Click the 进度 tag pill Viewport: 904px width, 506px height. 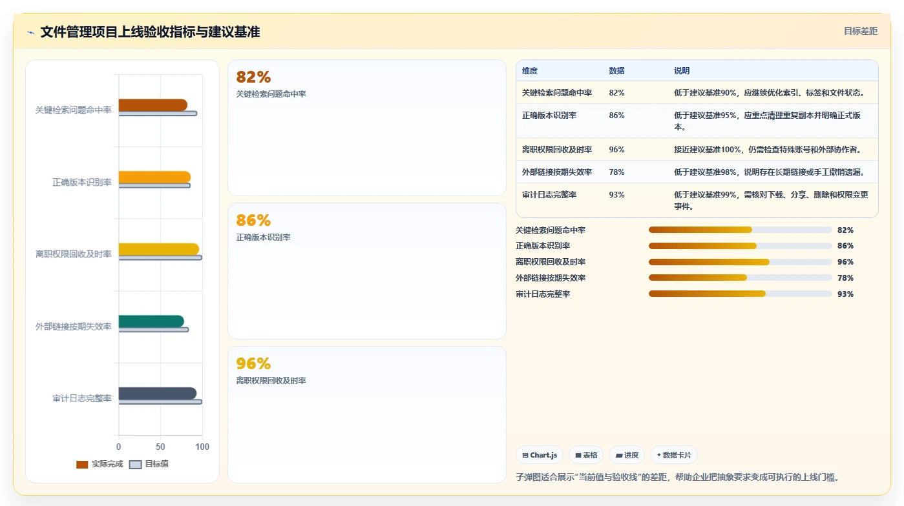click(x=627, y=455)
